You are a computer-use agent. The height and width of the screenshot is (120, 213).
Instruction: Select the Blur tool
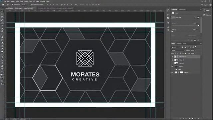click(2, 49)
